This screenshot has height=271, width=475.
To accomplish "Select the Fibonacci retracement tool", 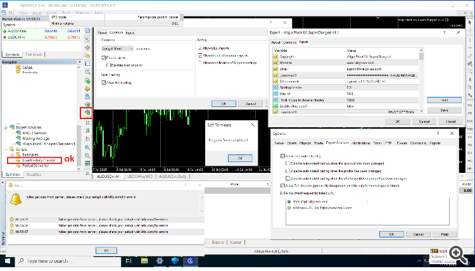I will click(x=470, y=72).
